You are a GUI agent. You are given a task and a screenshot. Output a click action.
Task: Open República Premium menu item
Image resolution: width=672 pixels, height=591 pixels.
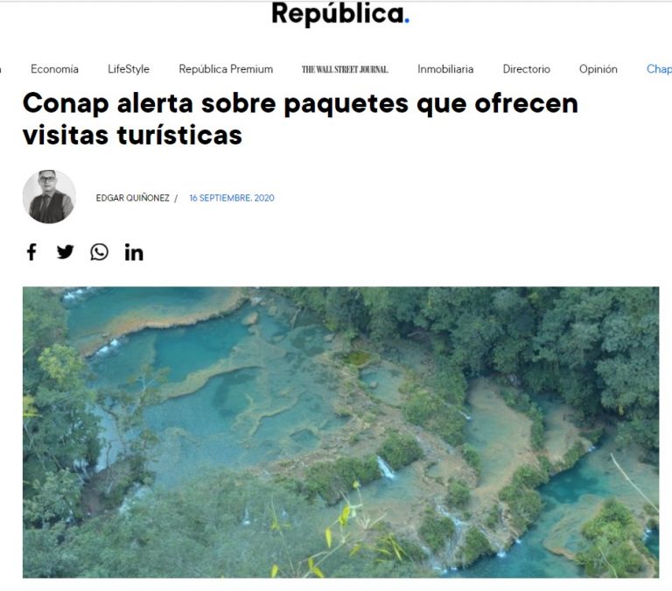point(226,69)
